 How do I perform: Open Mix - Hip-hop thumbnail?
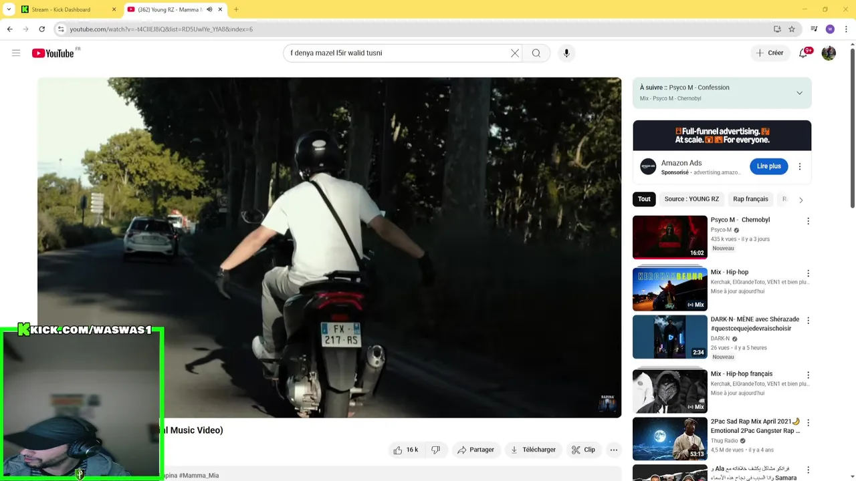(669, 289)
